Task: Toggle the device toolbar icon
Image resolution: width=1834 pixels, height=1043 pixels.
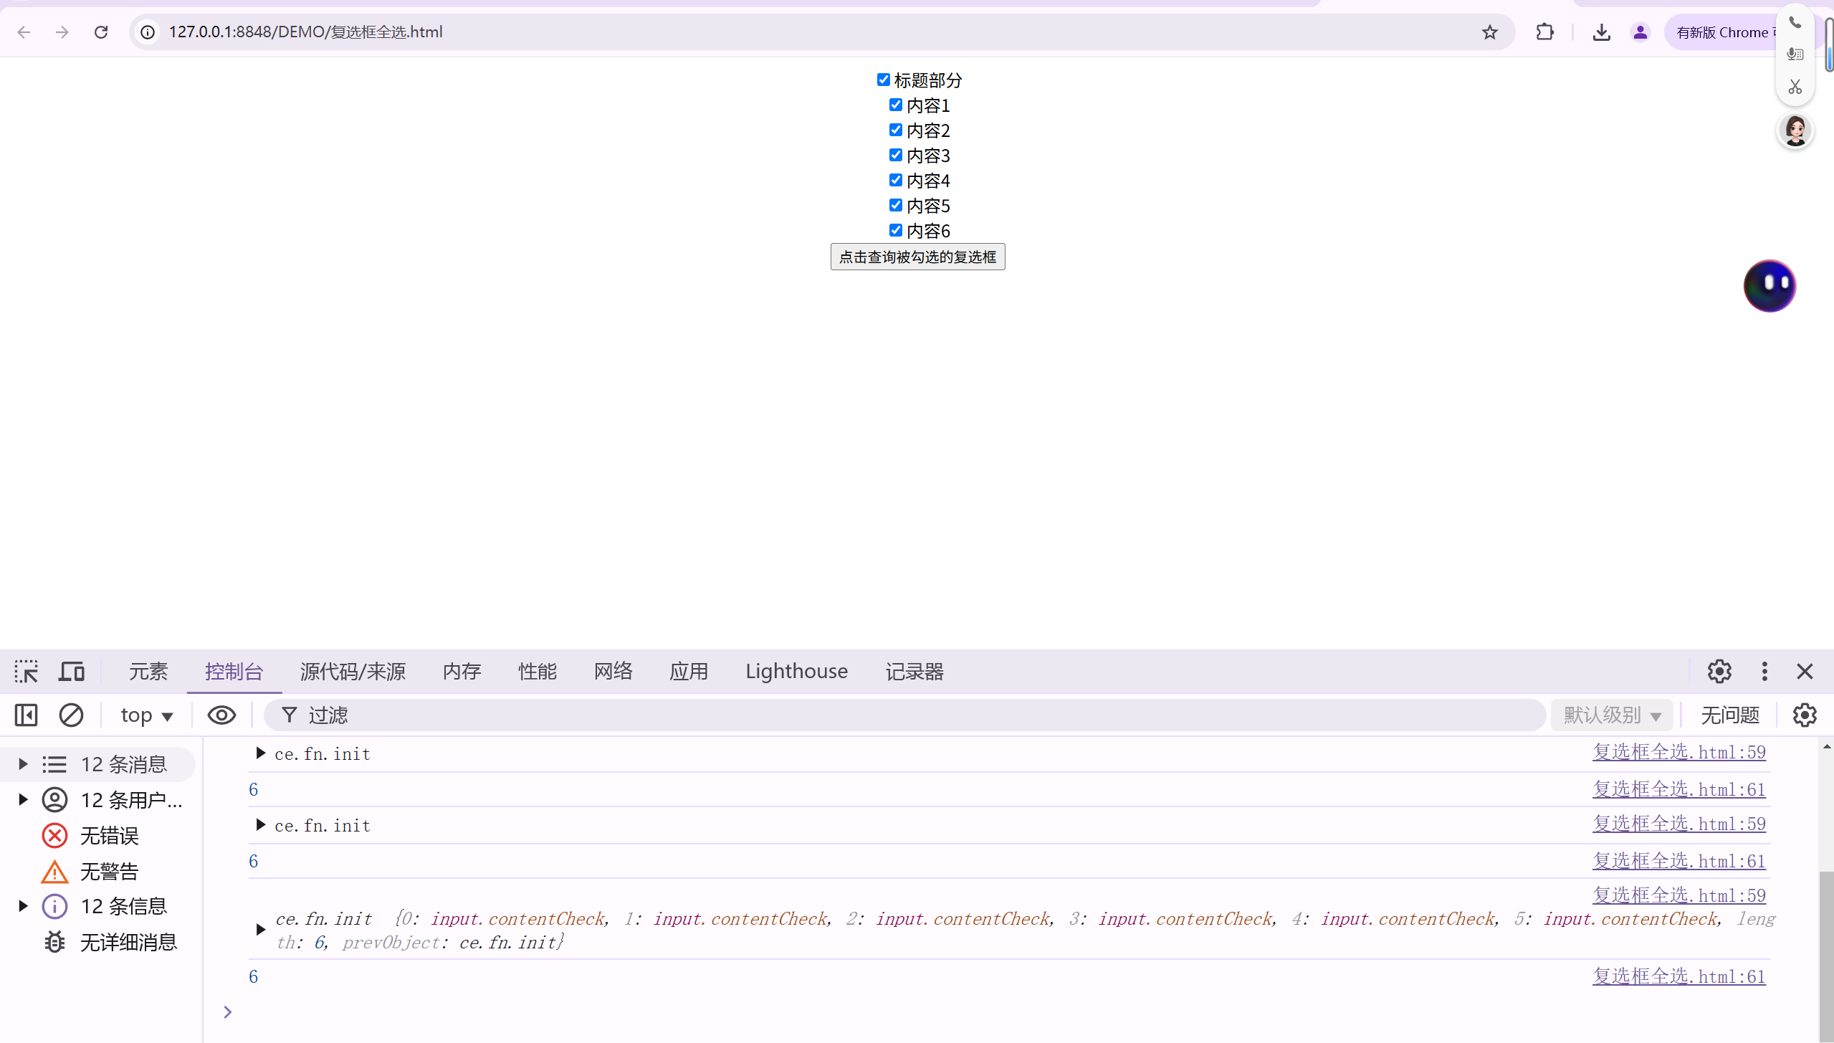Action: coord(72,672)
